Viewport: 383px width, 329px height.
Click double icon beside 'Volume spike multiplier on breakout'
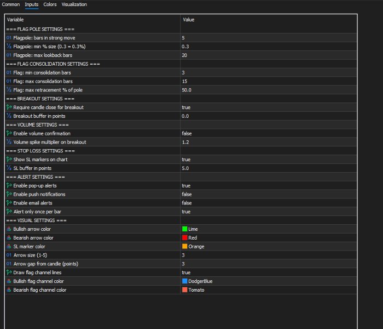coord(9,142)
